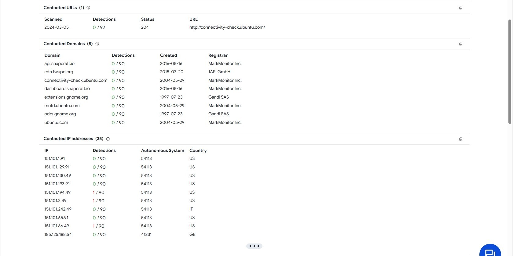Open domain api.snapcraft.io
513x256 pixels.
(59, 63)
